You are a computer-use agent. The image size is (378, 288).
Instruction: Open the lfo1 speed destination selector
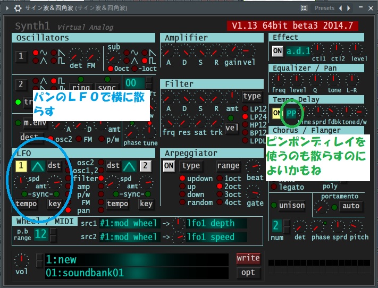[217, 237]
